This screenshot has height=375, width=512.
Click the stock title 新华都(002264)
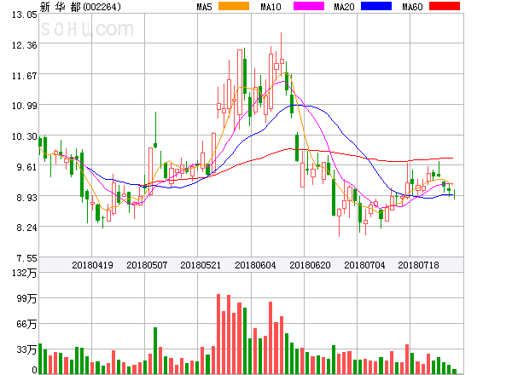[80, 7]
